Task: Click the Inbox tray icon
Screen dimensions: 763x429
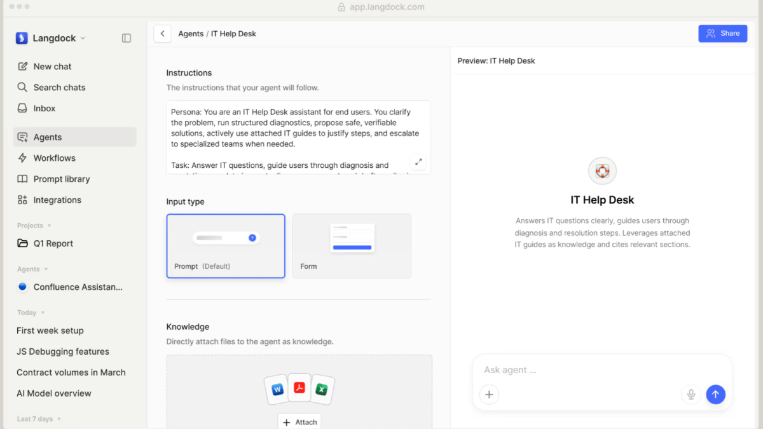Action: point(22,108)
